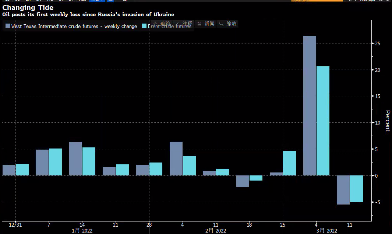Select the 2月 2022 month label

[215, 231]
